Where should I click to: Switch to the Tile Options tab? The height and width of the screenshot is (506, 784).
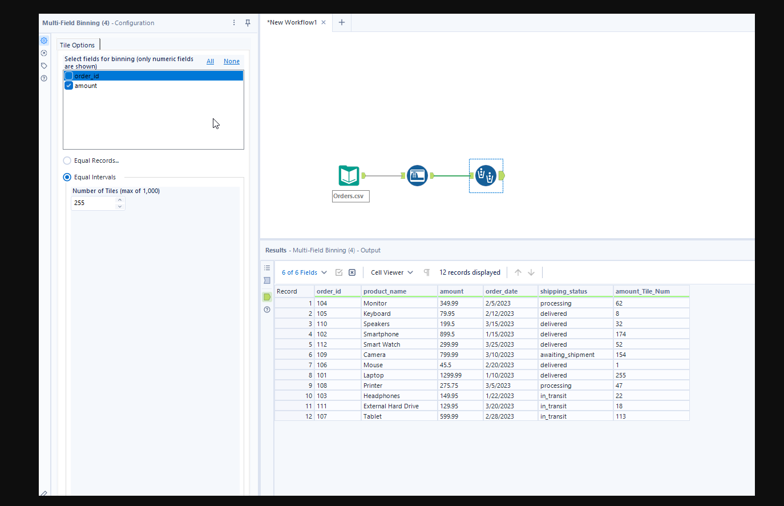click(78, 45)
